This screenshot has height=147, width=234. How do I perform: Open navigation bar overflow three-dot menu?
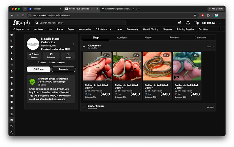click(220, 29)
